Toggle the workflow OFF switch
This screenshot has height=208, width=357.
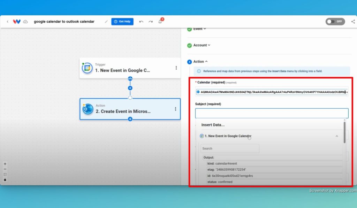(335, 21)
